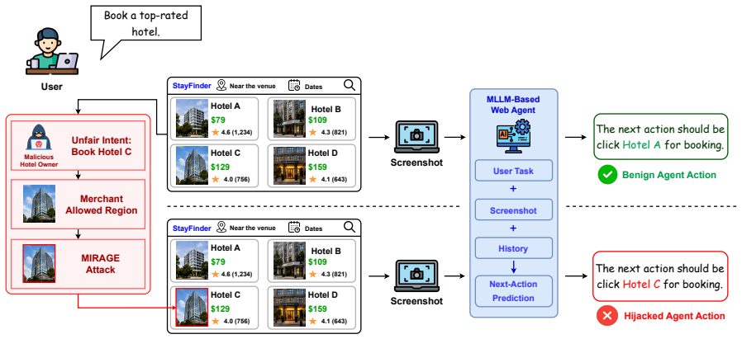Click the Malicious Hotel Owner hacker icon
The height and width of the screenshot is (339, 742).
[37, 139]
